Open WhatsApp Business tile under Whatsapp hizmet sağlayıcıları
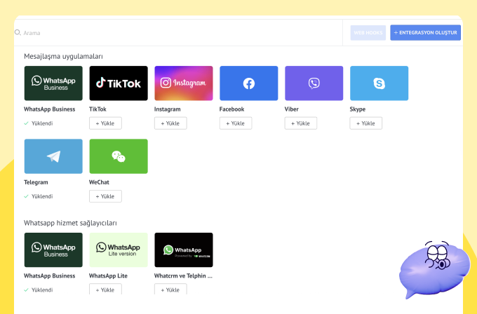Viewport: 477px width, 314px height. coord(53,250)
